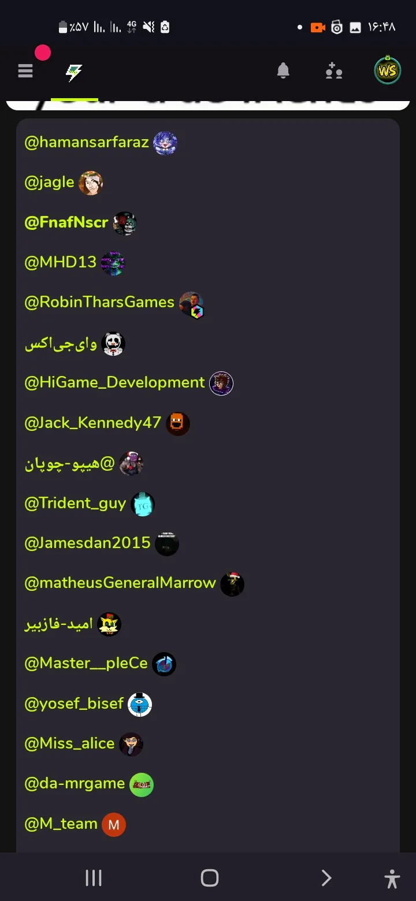Open the WS profile avatar
416x901 pixels.
pos(387,71)
